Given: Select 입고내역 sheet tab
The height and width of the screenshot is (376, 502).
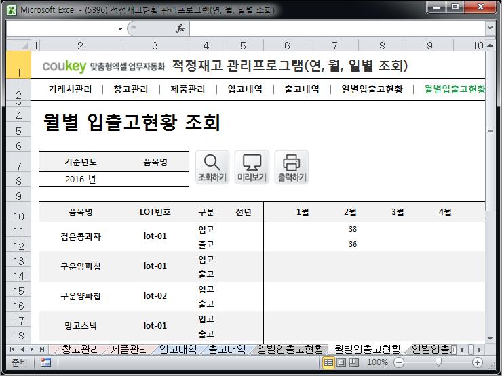Looking at the screenshot, I should click(x=178, y=349).
